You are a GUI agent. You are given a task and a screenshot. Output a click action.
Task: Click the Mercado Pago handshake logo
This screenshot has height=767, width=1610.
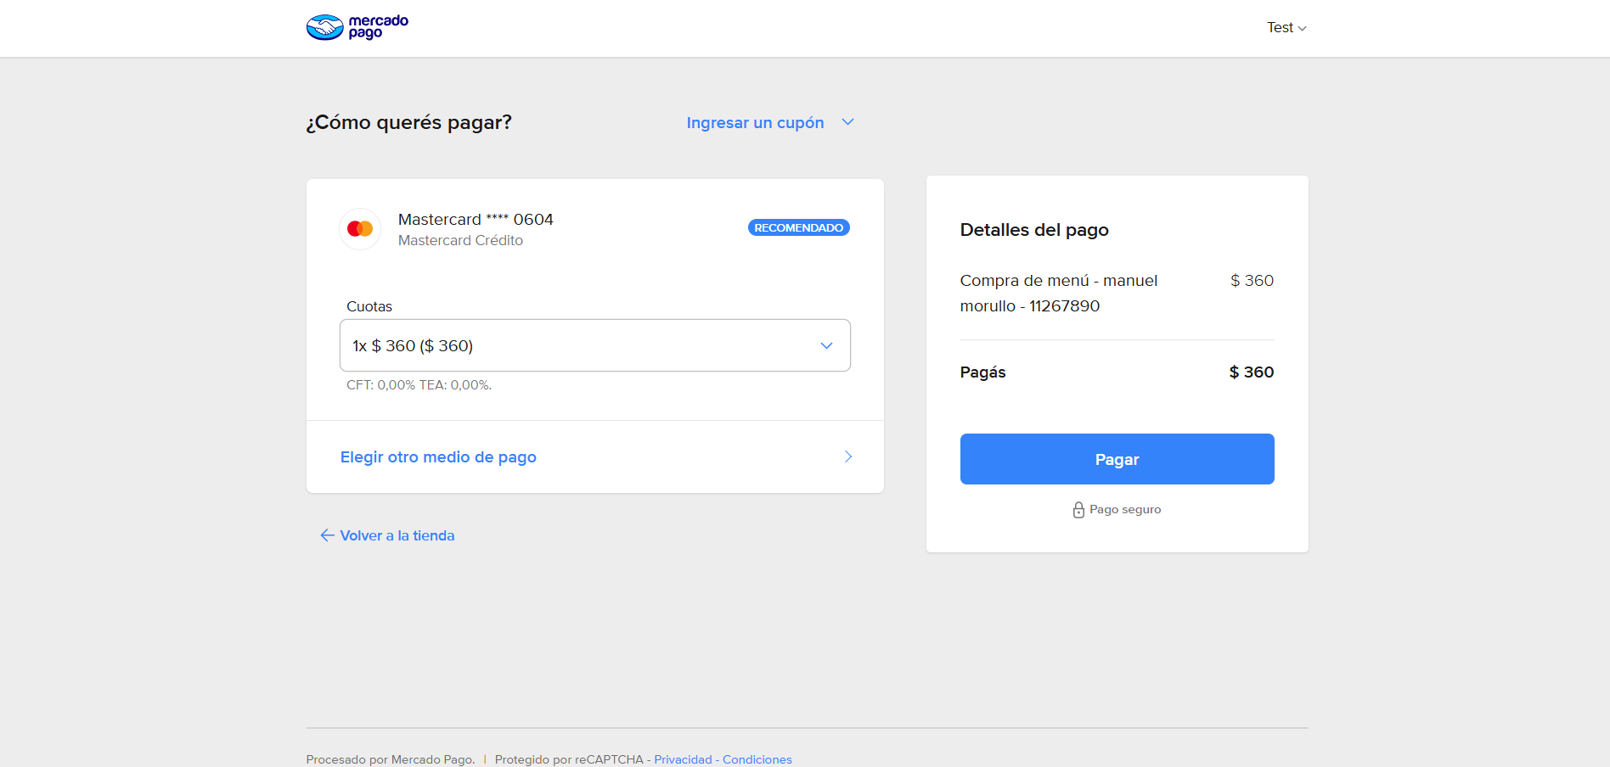coord(325,28)
